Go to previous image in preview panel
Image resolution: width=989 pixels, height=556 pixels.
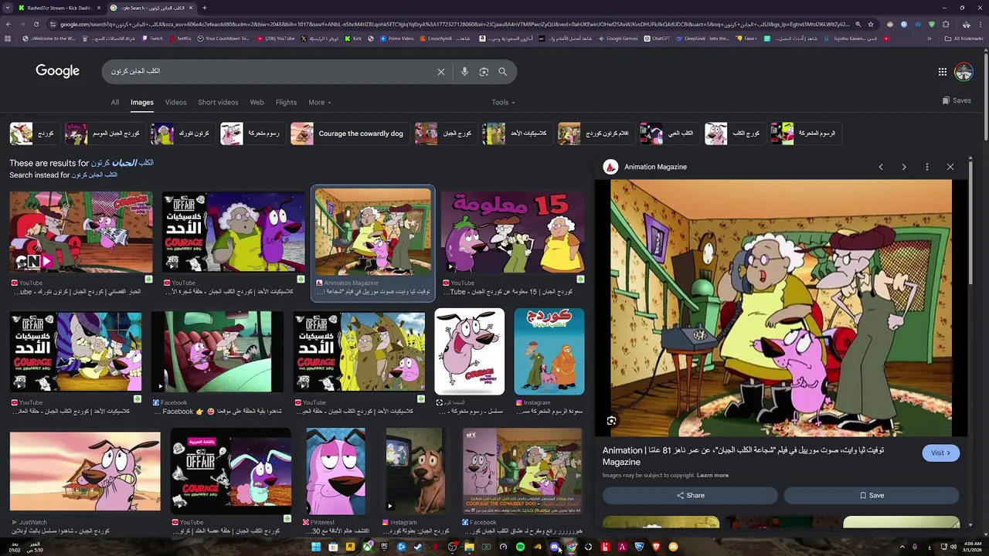point(881,167)
